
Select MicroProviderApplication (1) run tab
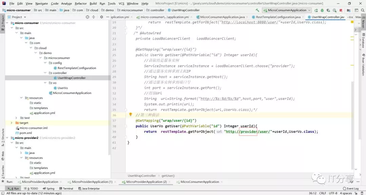pyautogui.click(x=92, y=182)
